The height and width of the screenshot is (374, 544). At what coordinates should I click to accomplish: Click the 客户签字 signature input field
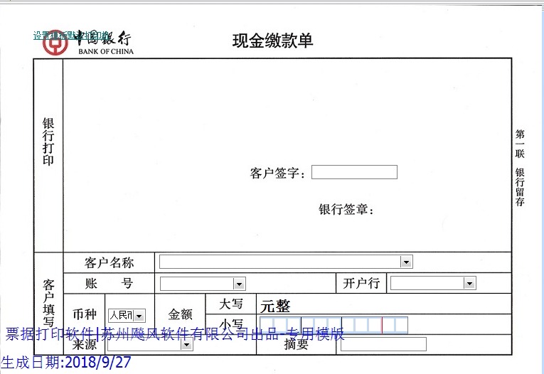[x=353, y=172]
